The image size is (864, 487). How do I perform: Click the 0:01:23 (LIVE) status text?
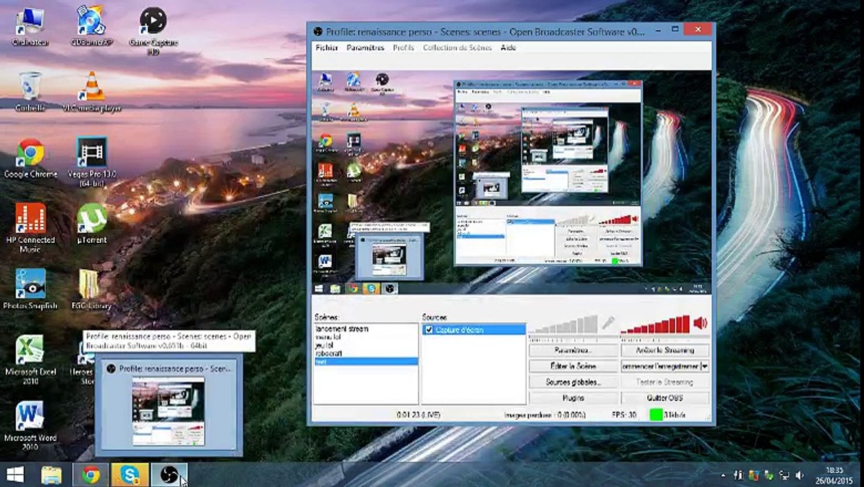420,414
